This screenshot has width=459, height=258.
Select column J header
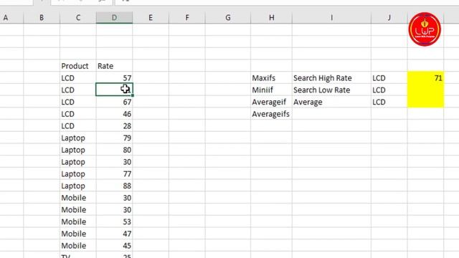389,17
